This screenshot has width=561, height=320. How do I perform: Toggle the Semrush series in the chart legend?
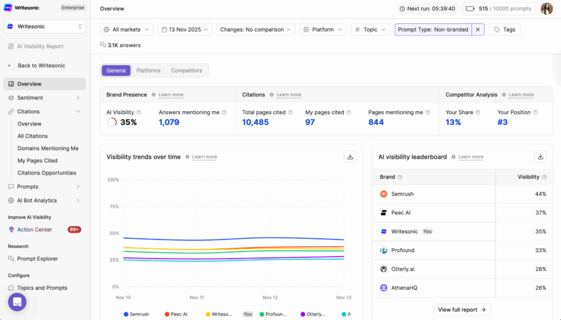click(x=135, y=313)
